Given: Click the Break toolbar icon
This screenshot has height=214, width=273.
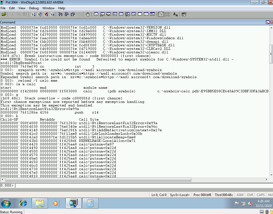Looking at the screenshot, I should tap(52, 14).
